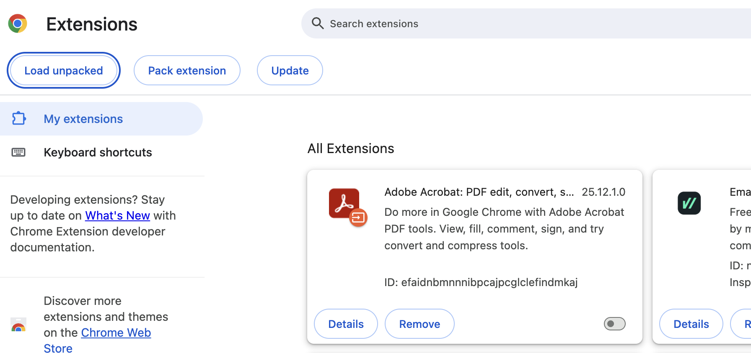Go to Keyboard shortcuts page
The width and height of the screenshot is (751, 353).
tap(98, 152)
